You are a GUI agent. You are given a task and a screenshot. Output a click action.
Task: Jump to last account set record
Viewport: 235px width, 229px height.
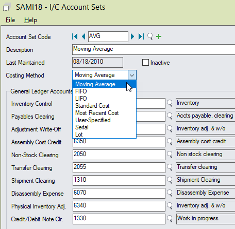[x=141, y=36]
